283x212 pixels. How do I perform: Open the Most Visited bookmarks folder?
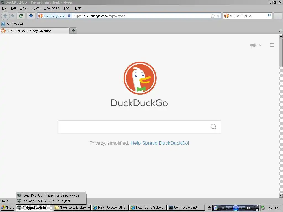(12, 24)
